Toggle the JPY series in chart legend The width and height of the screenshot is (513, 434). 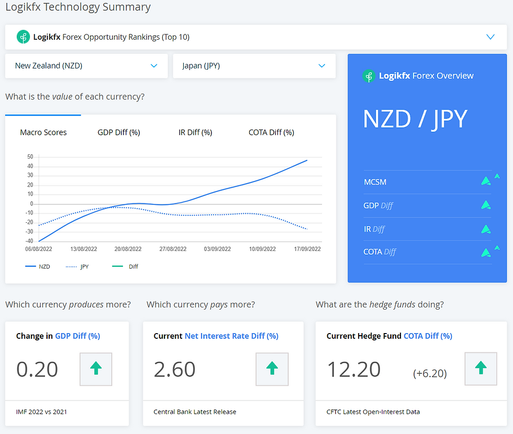(77, 267)
